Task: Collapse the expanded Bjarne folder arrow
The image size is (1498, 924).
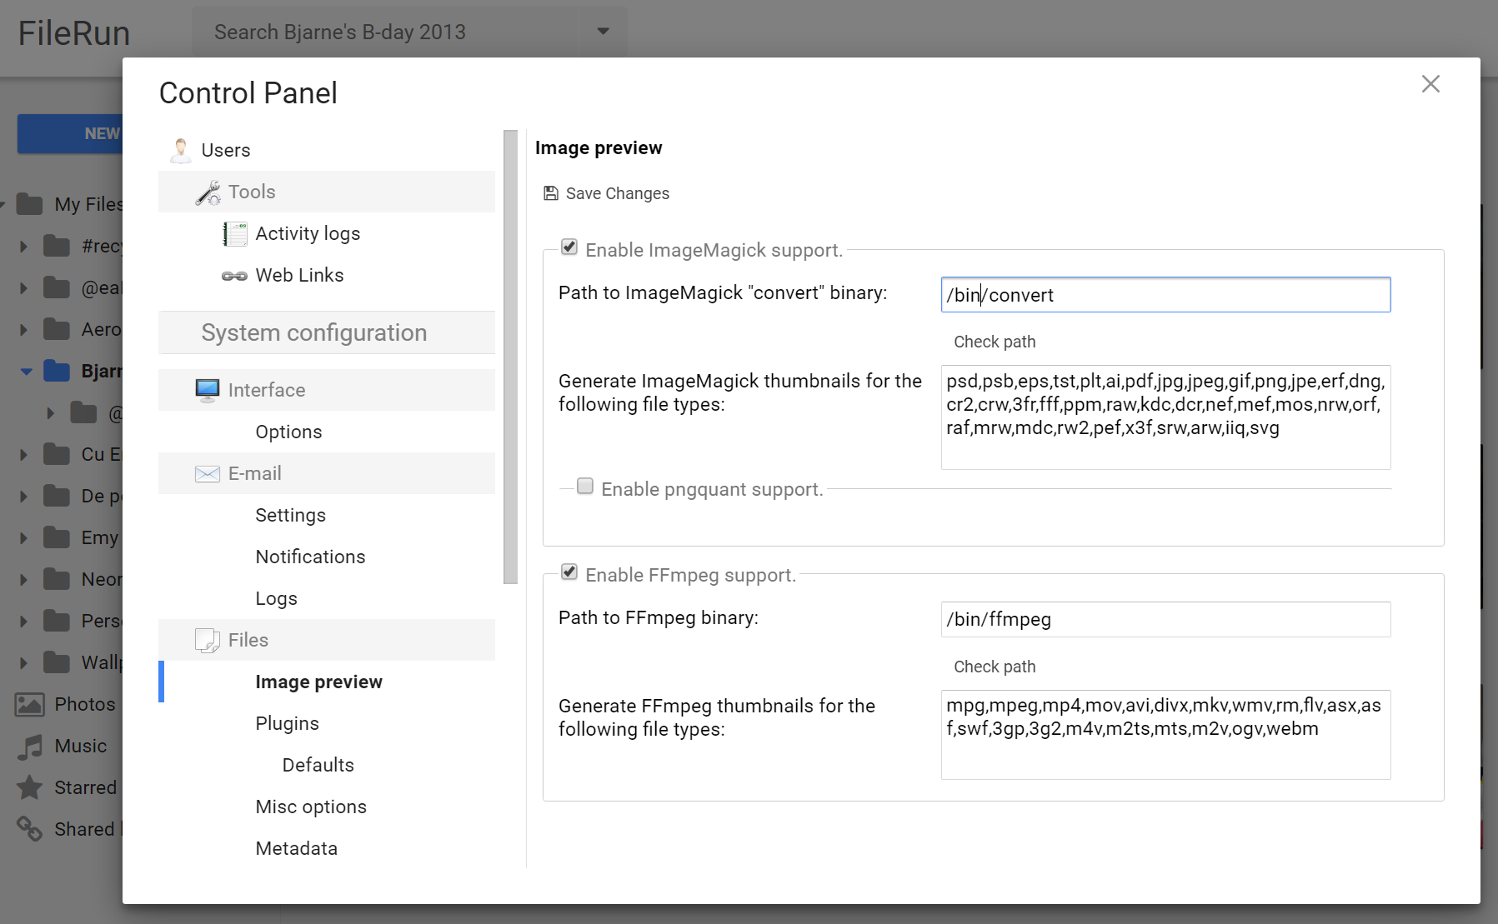Action: 26,372
